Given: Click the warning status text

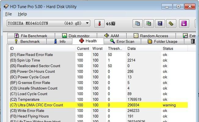Looking at the screenshot, I should pos(169,105).
